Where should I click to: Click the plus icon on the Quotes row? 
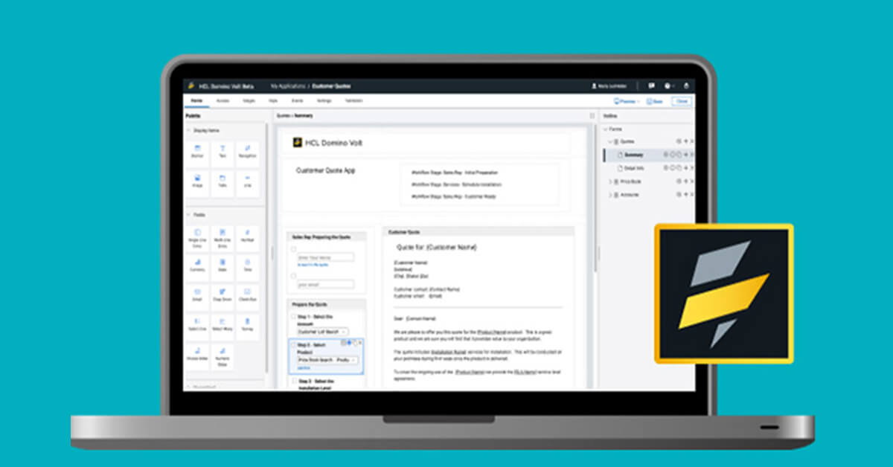pyautogui.click(x=685, y=141)
